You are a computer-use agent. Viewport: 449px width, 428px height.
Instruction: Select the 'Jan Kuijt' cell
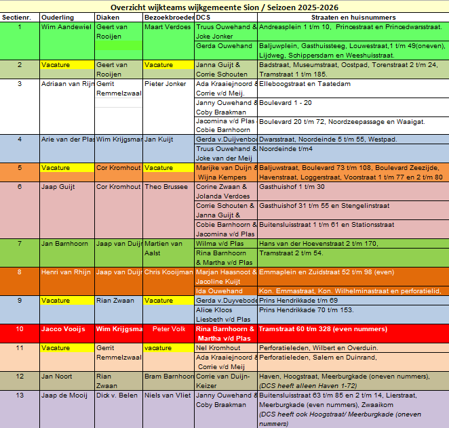(160, 140)
